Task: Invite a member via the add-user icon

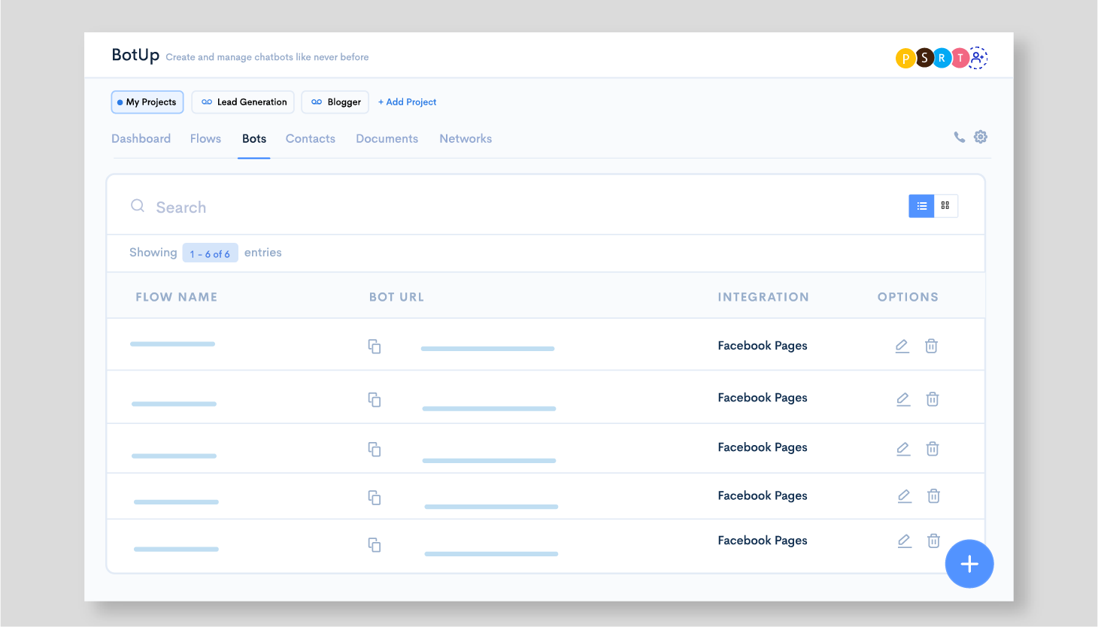Action: click(976, 57)
